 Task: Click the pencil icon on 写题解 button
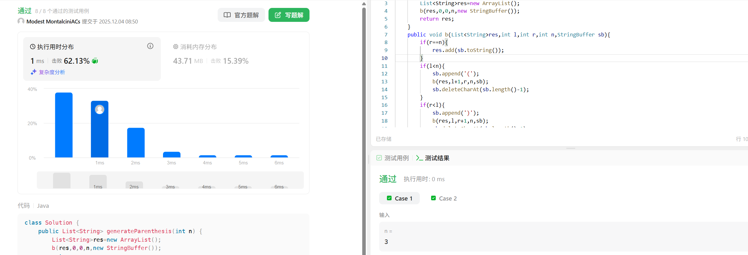278,15
